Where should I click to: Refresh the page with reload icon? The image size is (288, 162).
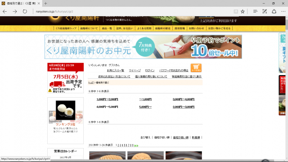pos(25,11)
